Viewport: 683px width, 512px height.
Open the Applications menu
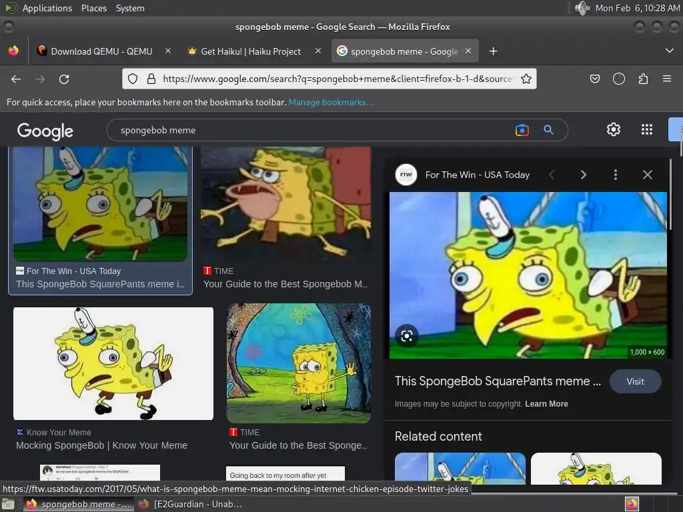click(47, 8)
